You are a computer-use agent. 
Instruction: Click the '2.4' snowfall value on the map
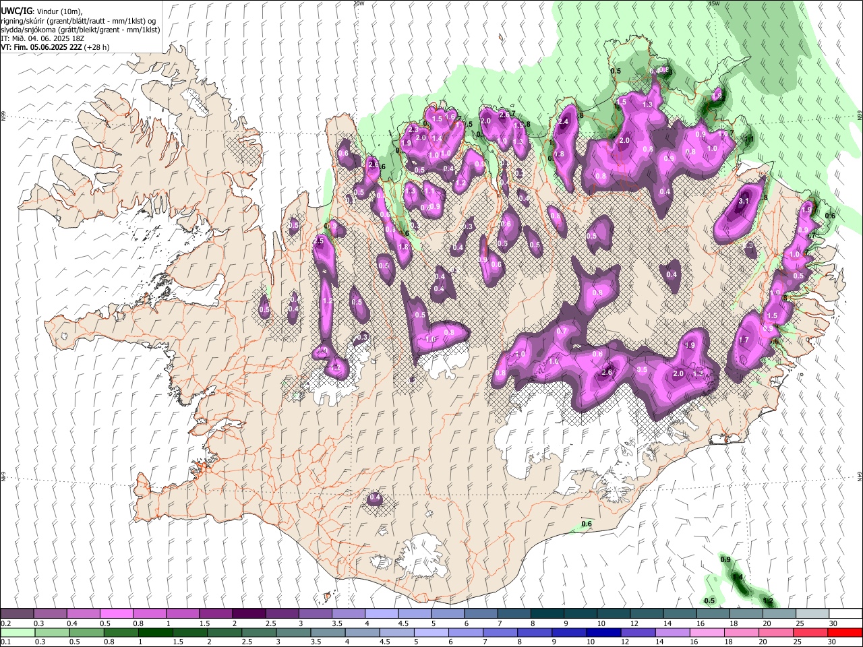pos(564,121)
